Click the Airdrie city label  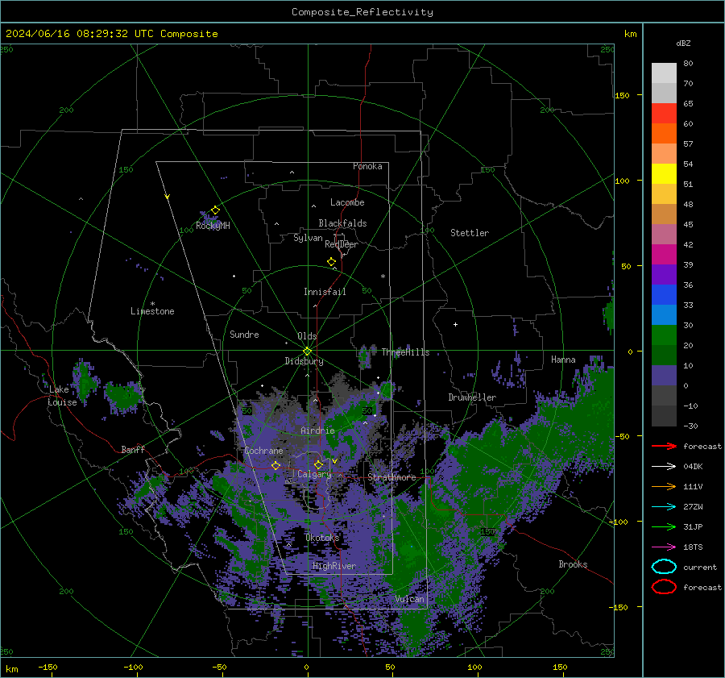click(x=317, y=431)
